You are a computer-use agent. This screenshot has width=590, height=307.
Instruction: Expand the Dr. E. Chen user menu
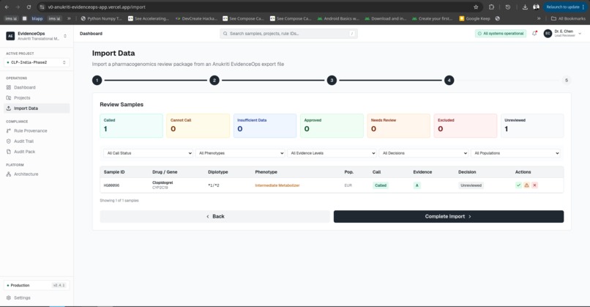tap(580, 34)
